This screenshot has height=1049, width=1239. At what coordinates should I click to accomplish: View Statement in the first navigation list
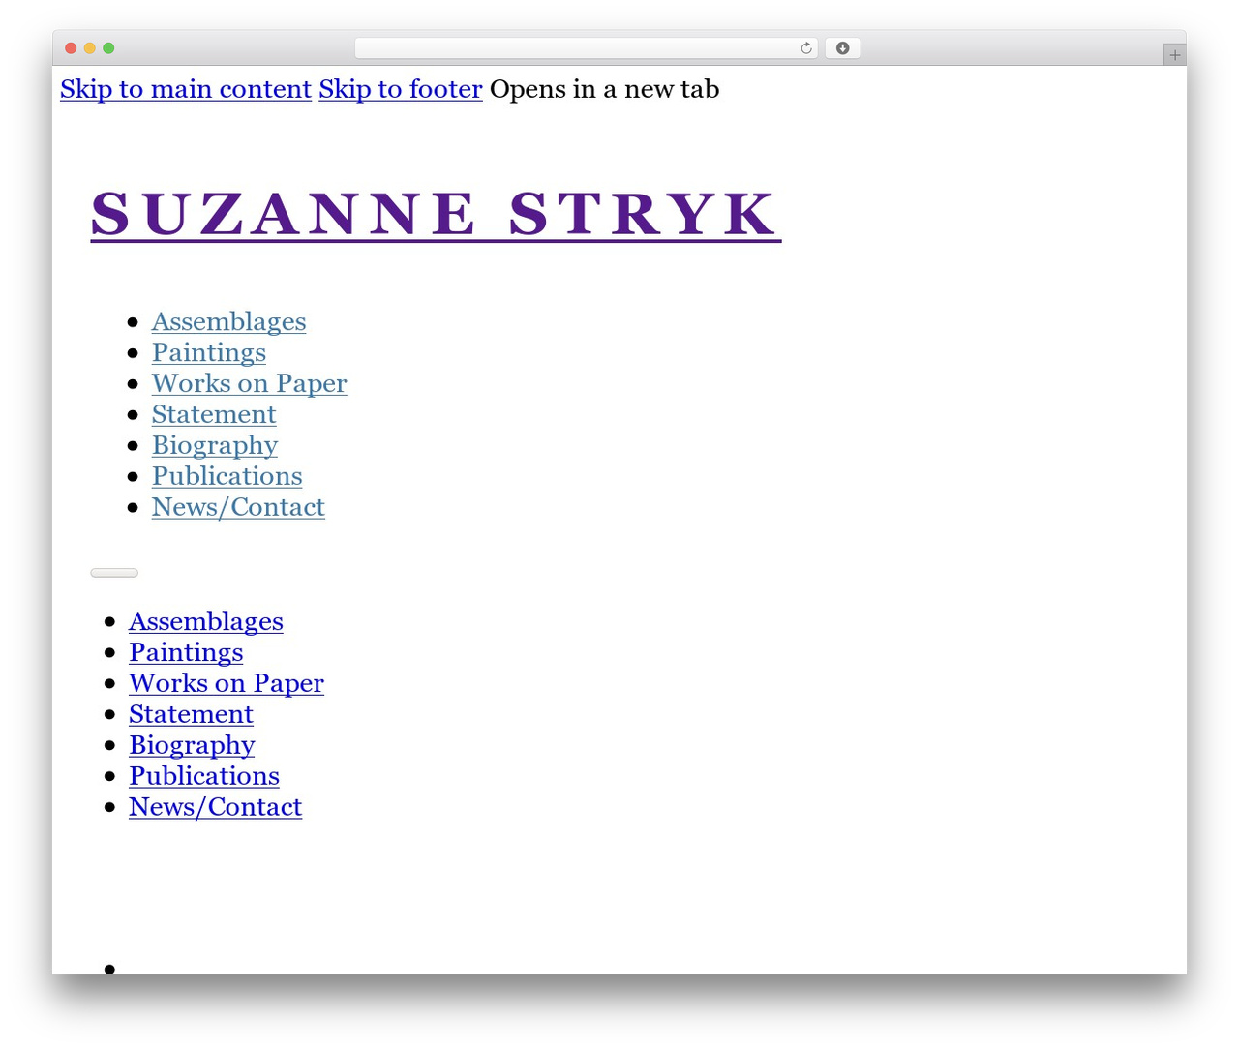point(214,414)
